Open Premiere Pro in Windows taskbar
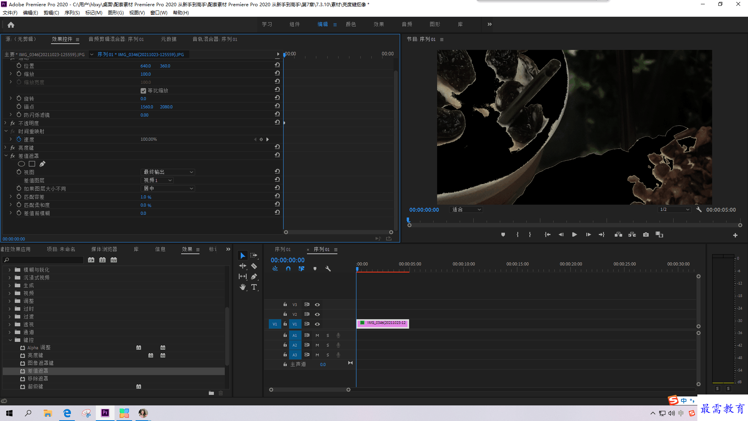This screenshot has height=421, width=748. pos(105,413)
